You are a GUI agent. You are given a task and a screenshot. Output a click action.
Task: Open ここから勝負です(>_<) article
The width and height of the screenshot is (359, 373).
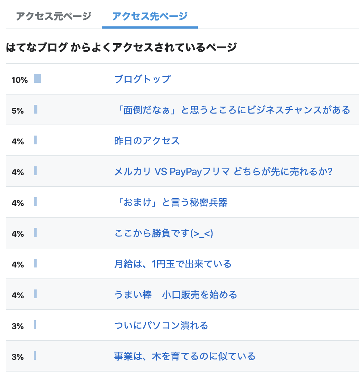[x=163, y=233]
